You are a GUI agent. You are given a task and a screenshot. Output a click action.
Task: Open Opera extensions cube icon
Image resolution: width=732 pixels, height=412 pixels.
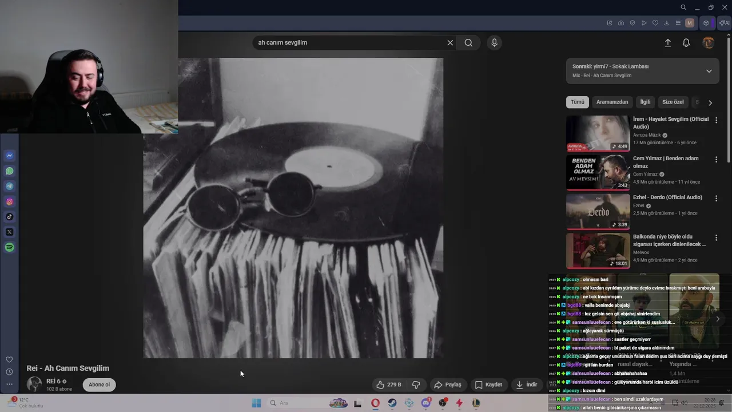tap(706, 23)
